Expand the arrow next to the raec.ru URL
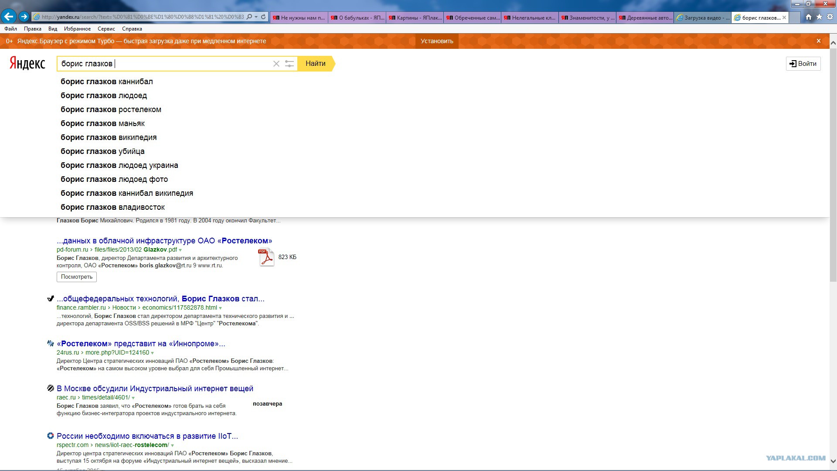Image resolution: width=837 pixels, height=471 pixels. tap(133, 398)
